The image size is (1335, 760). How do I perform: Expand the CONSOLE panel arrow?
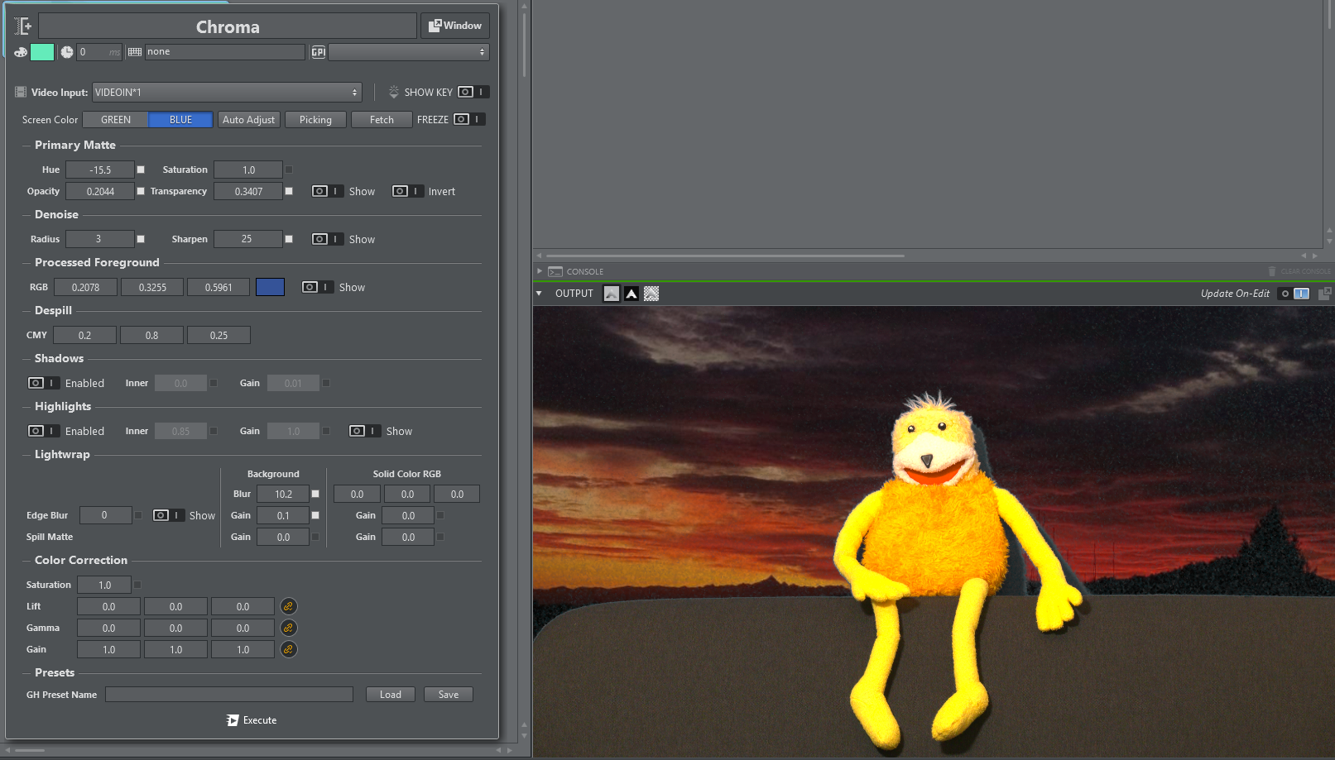(x=540, y=271)
